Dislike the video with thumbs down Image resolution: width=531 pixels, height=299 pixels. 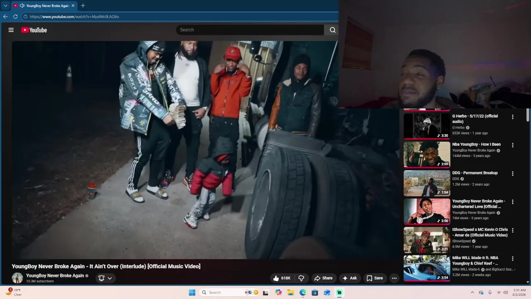click(x=302, y=278)
